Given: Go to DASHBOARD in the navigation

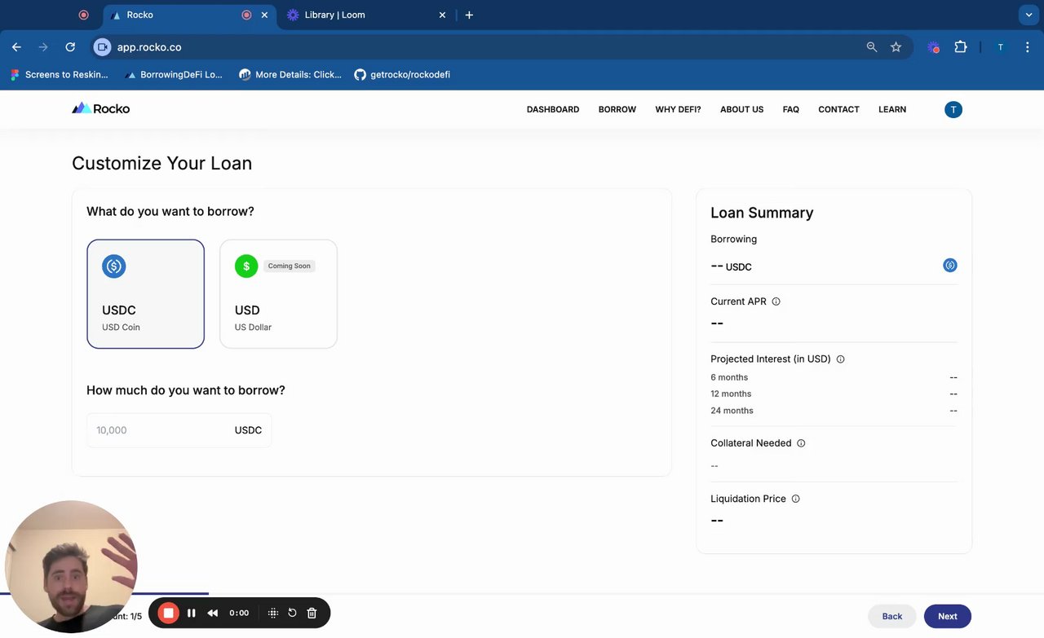Looking at the screenshot, I should coord(553,109).
